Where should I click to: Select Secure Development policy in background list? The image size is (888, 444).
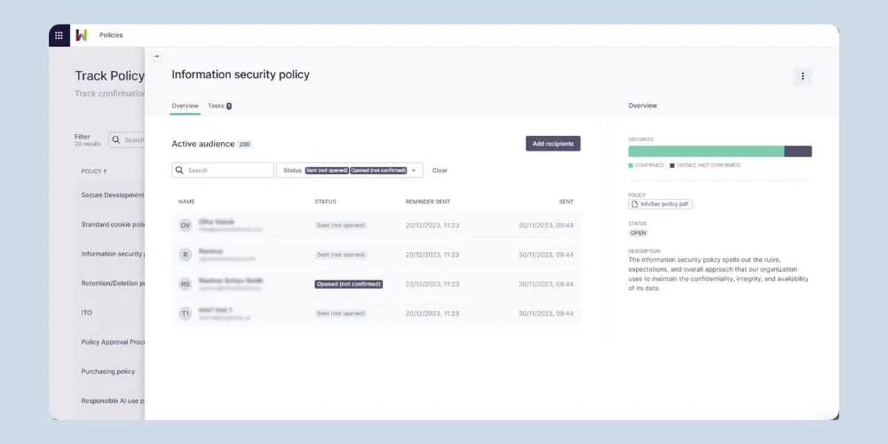113,195
